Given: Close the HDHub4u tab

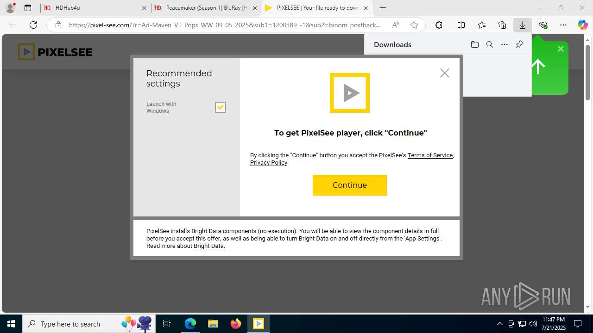Looking at the screenshot, I should (144, 8).
